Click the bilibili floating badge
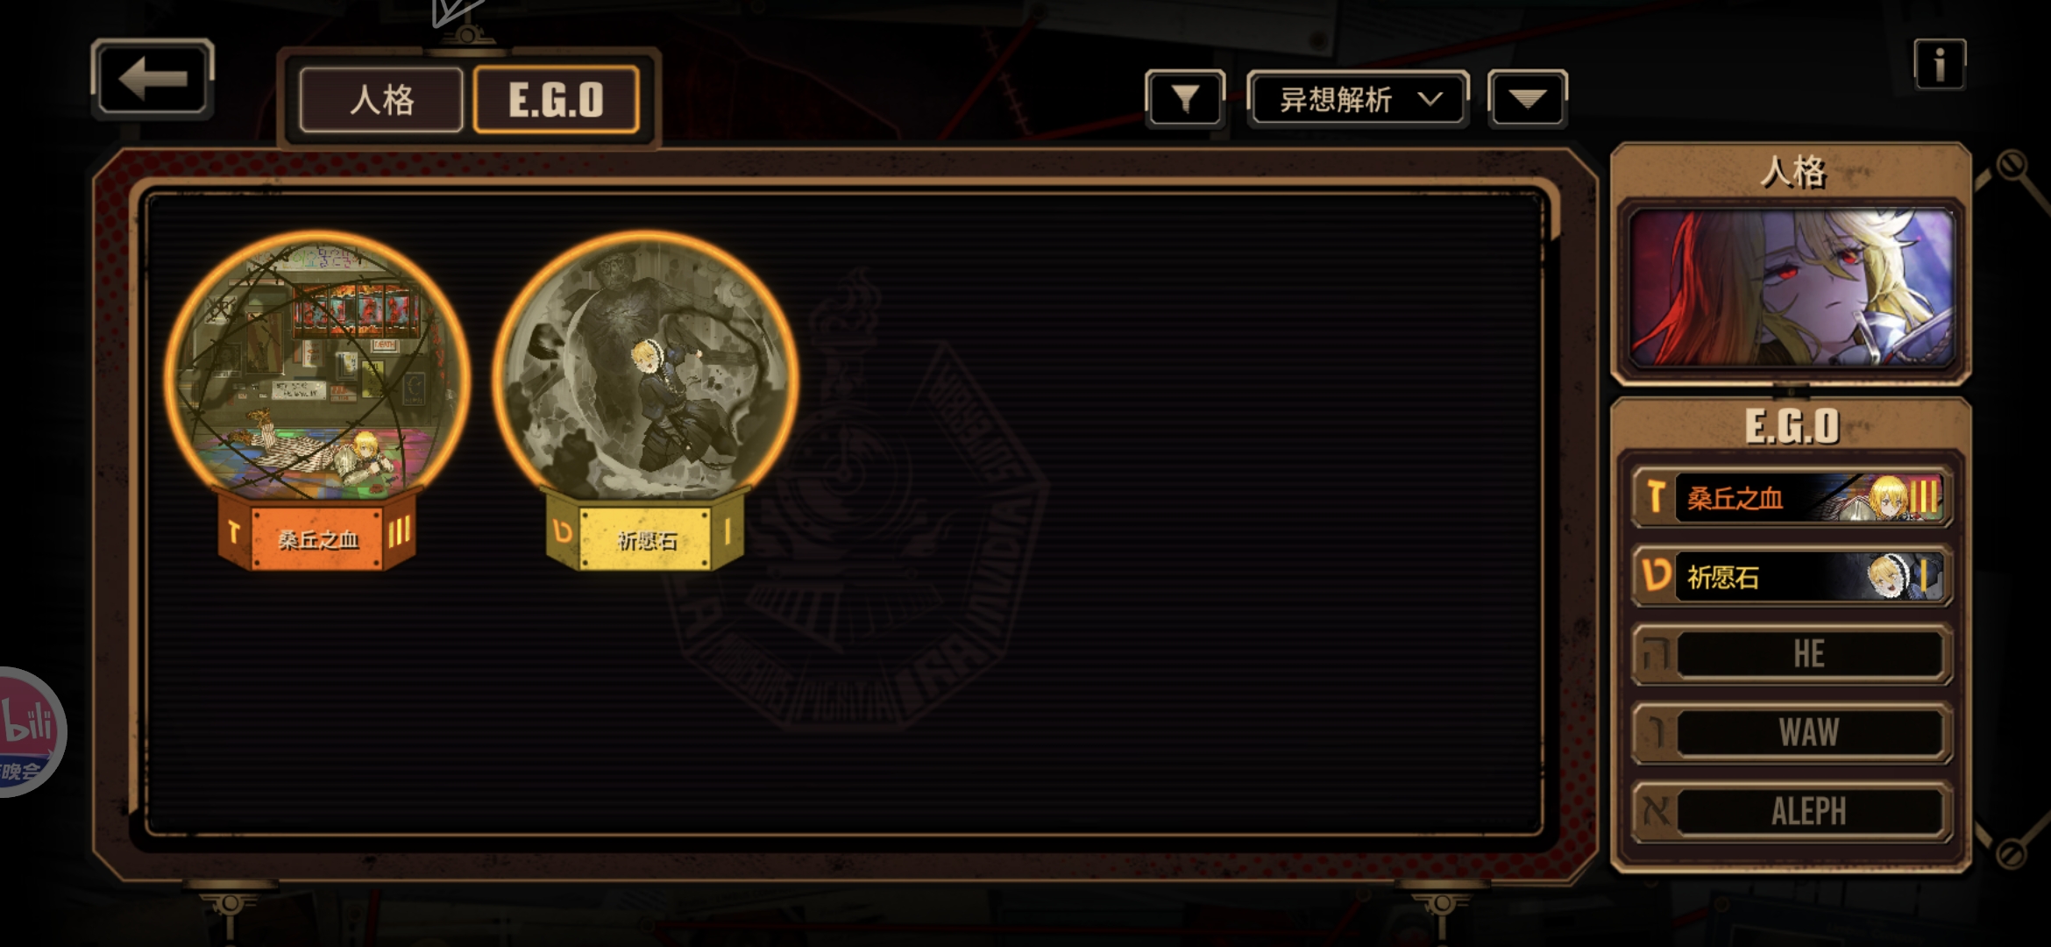The image size is (2051, 947). tap(28, 732)
